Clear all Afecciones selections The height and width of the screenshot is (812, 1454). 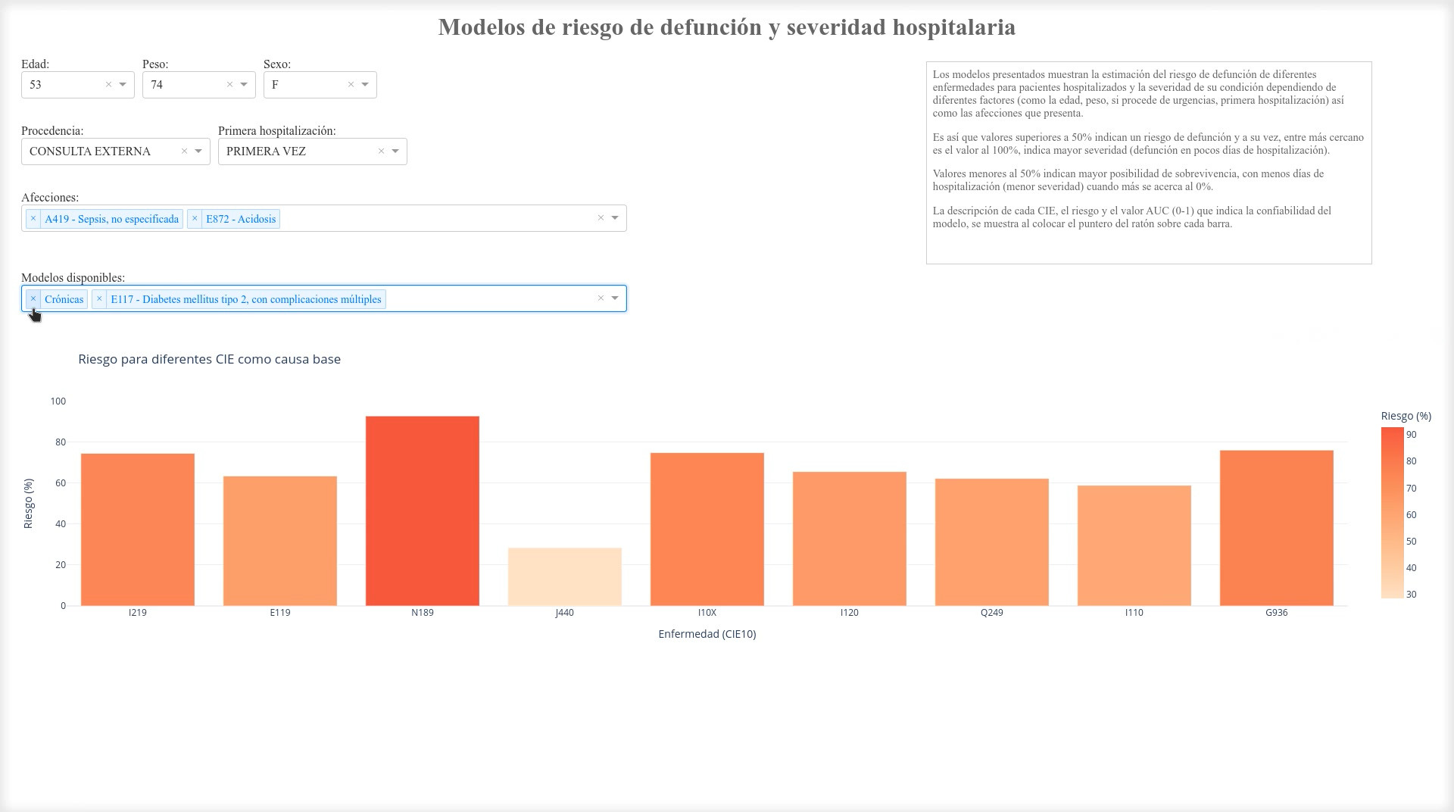coord(601,218)
